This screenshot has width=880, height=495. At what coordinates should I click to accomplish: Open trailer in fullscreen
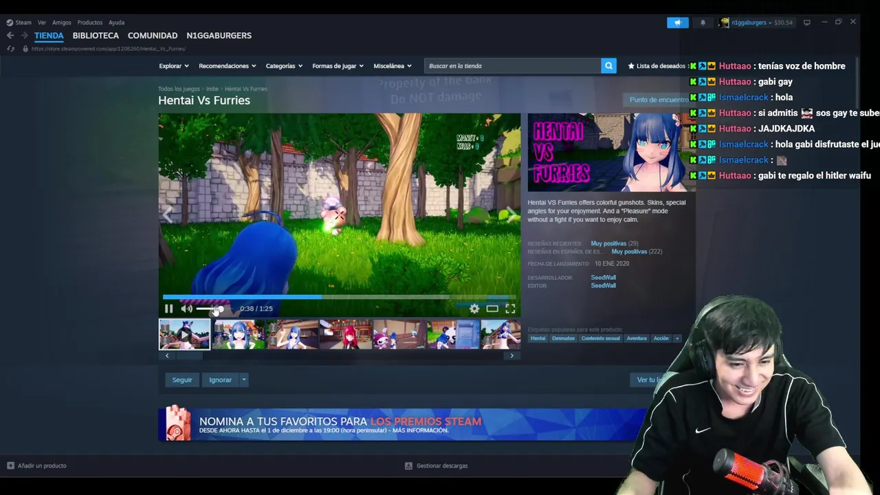coord(510,309)
